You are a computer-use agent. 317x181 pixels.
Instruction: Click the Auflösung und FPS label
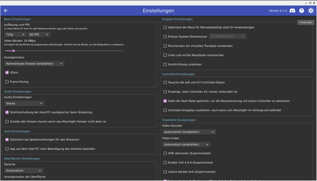(x=17, y=25)
